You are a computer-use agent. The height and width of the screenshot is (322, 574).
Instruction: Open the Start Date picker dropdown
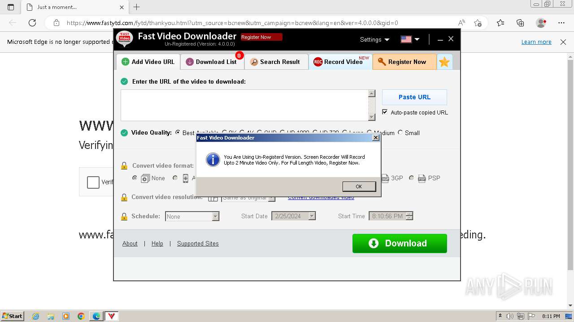point(312,216)
